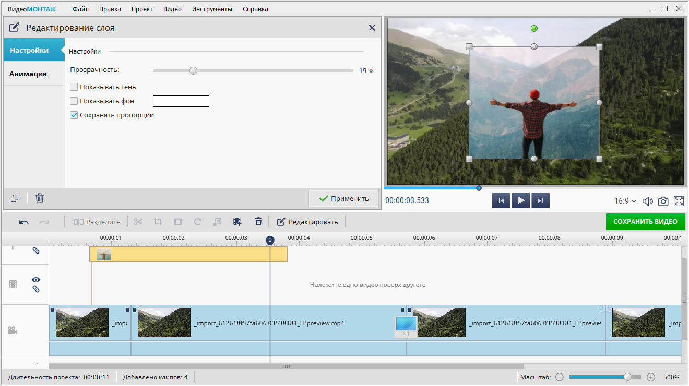Toggle overlay track visibility eye icon

(36, 280)
